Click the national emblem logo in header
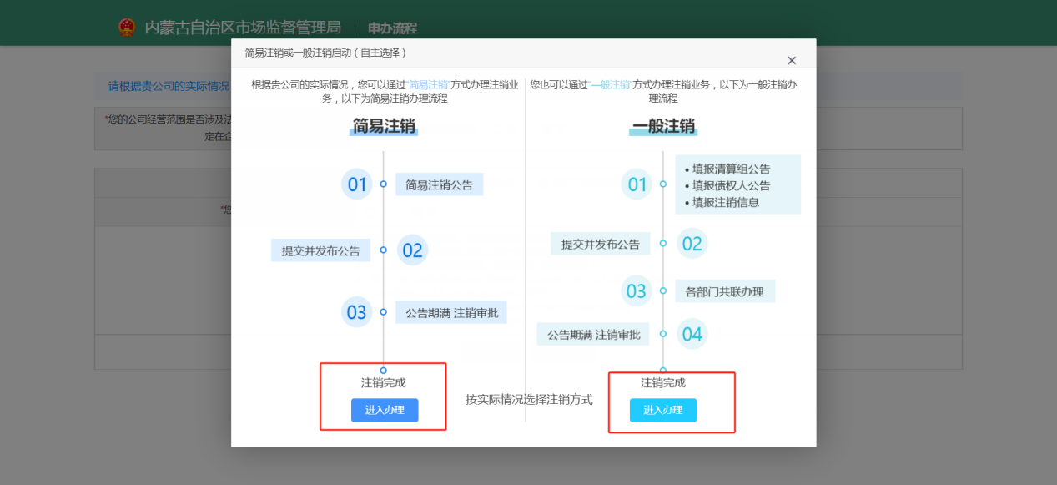This screenshot has height=485, width=1057. 126,28
